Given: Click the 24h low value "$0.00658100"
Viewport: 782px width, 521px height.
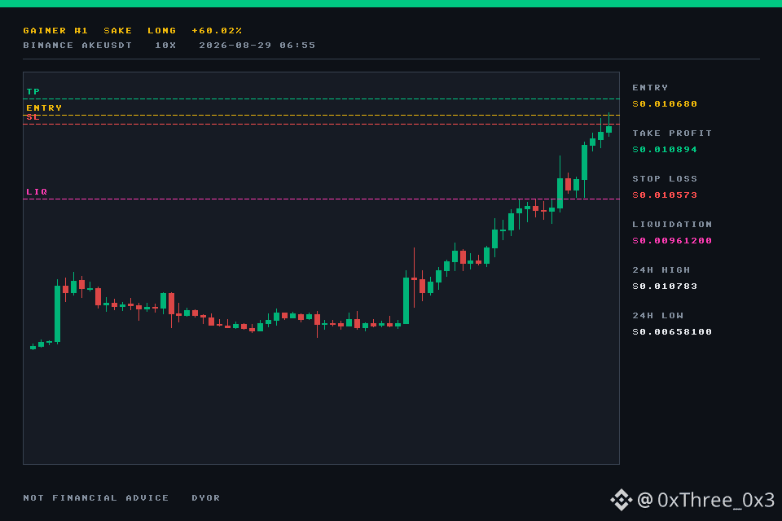Looking at the screenshot, I should [x=672, y=332].
